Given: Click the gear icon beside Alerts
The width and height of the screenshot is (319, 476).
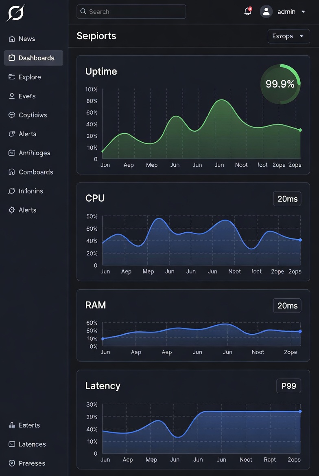Looking at the screenshot, I should [x=11, y=210].
